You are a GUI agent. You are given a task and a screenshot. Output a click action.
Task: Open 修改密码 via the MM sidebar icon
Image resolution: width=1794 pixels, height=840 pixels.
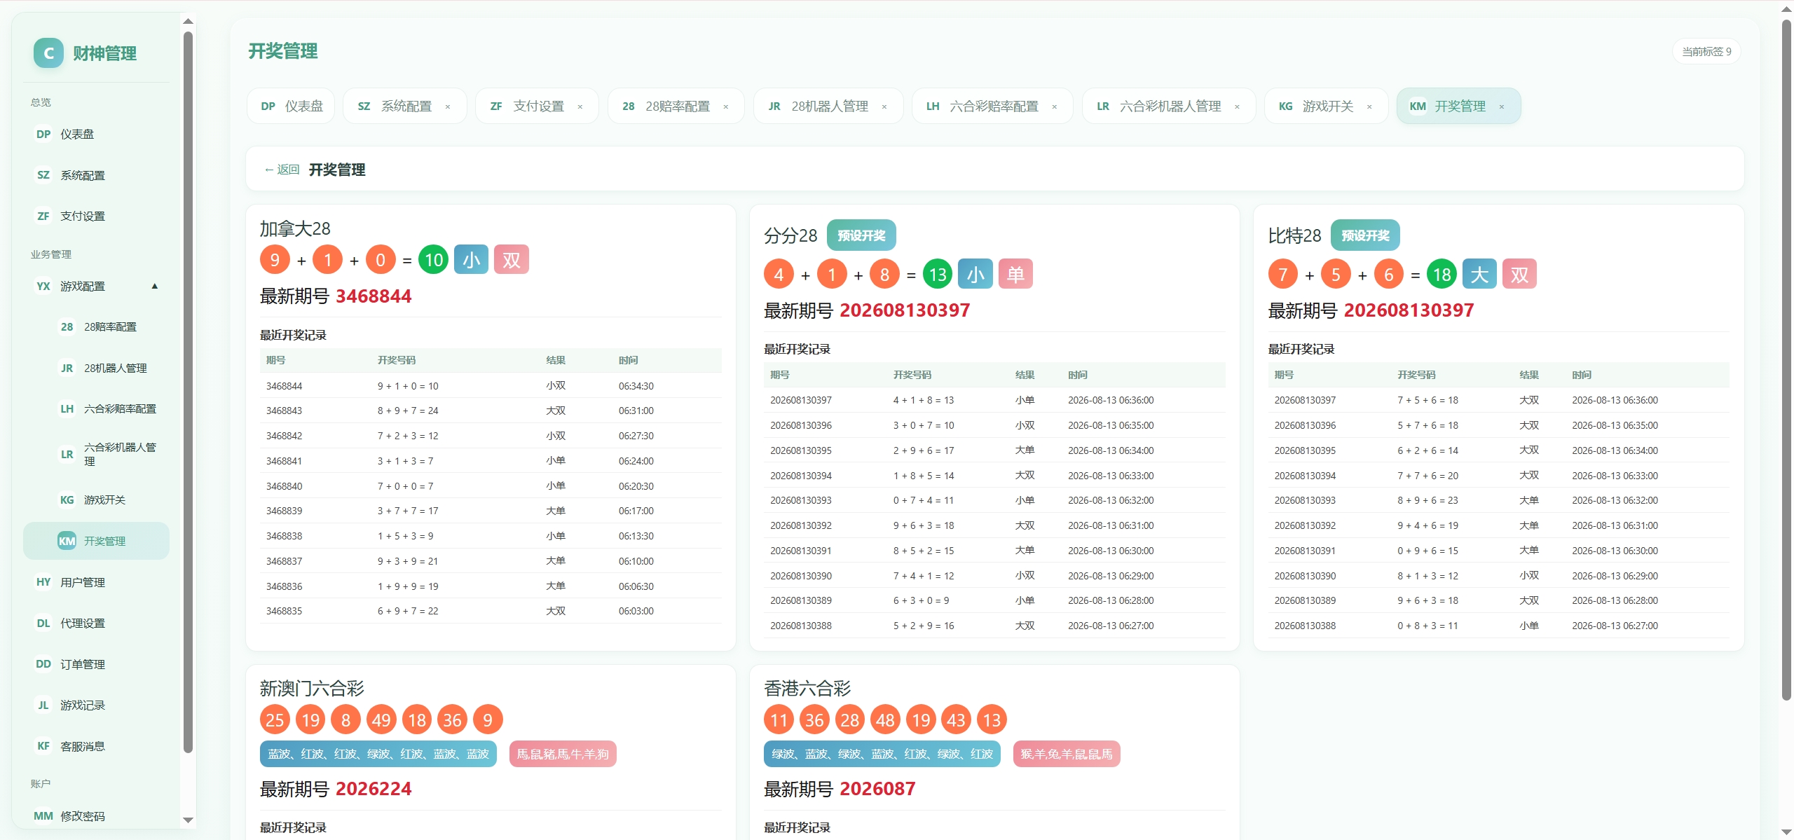43,815
